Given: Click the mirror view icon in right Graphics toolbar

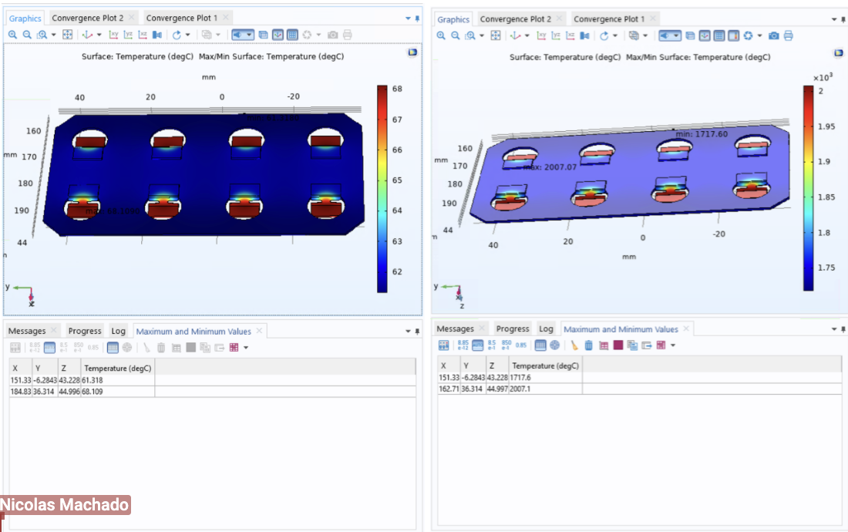Looking at the screenshot, I should [x=584, y=35].
